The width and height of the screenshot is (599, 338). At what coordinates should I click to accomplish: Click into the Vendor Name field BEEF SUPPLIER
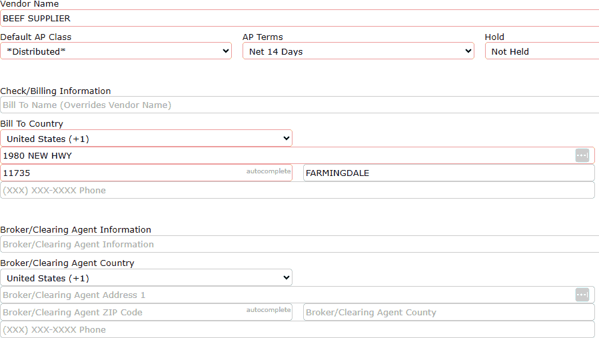pos(300,19)
